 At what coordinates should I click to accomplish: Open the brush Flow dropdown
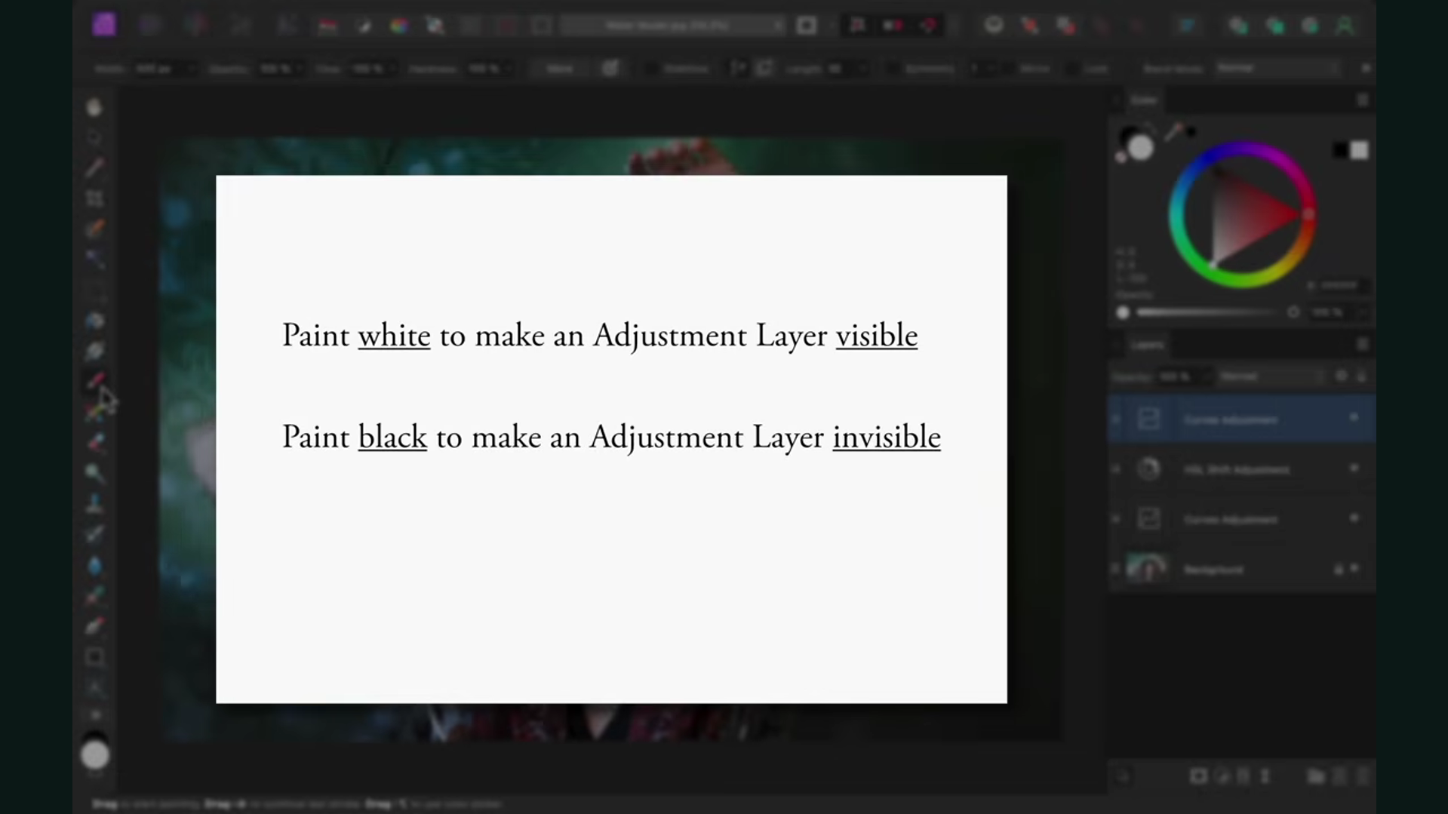(392, 69)
